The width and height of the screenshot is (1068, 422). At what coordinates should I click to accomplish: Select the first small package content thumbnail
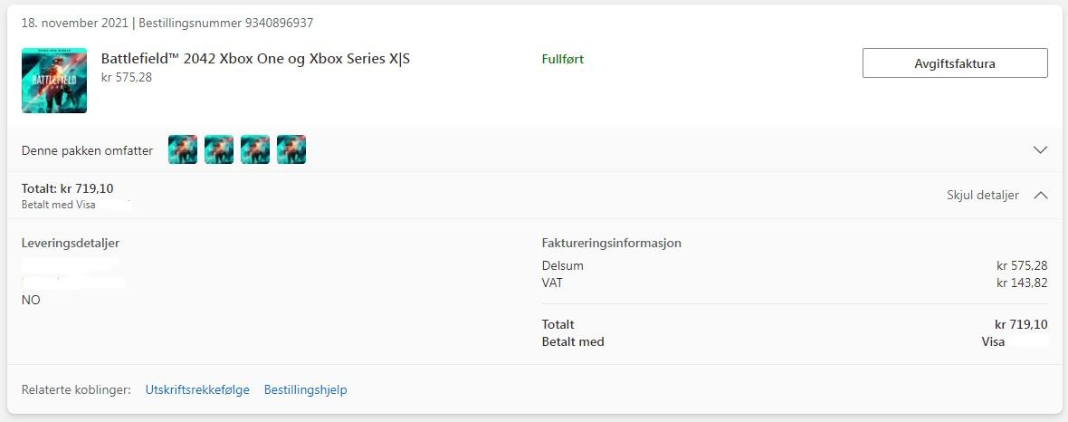tap(183, 149)
